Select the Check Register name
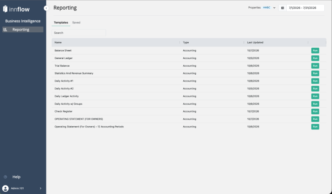Viewport: 332px width, 194px height. [x=63, y=111]
